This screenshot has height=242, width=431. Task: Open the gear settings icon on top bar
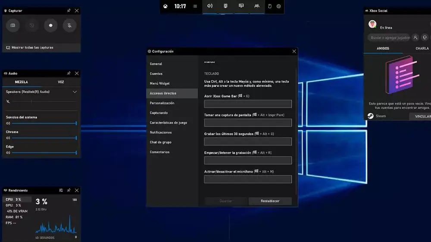coord(279,6)
